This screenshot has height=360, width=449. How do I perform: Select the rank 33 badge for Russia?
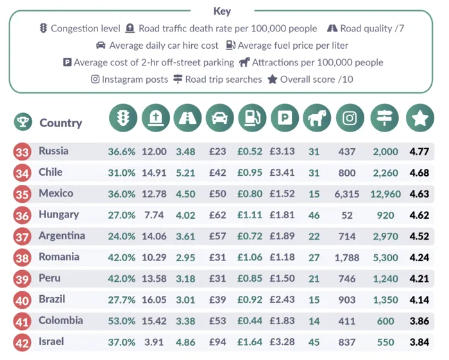pyautogui.click(x=22, y=152)
